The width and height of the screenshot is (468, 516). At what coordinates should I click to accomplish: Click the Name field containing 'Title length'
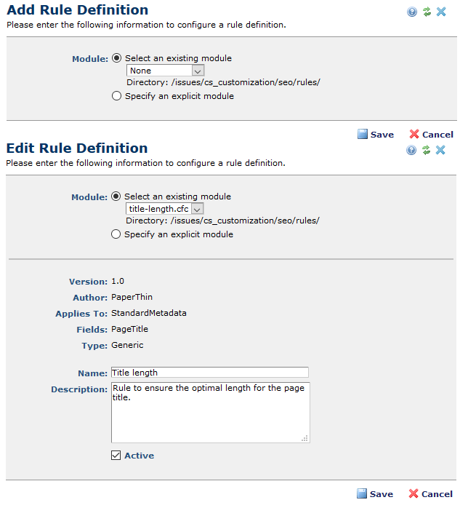point(209,373)
